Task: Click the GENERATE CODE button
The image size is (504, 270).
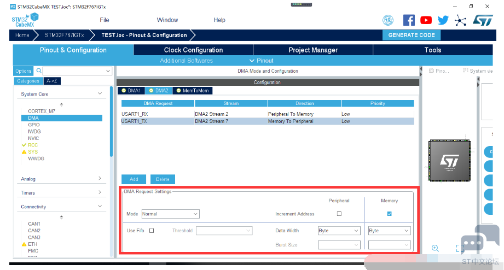Action: click(x=412, y=35)
